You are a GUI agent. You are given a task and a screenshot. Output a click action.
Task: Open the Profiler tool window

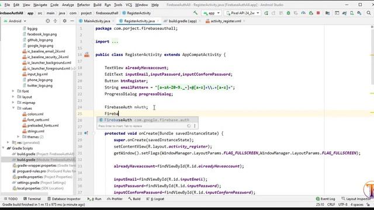coord(115,199)
